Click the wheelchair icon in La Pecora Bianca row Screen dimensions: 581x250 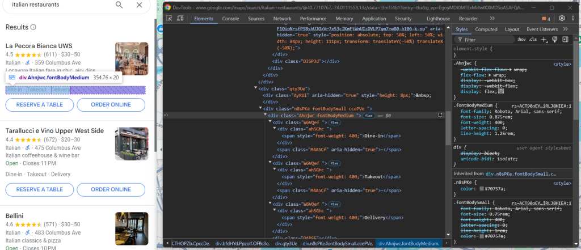27,62
